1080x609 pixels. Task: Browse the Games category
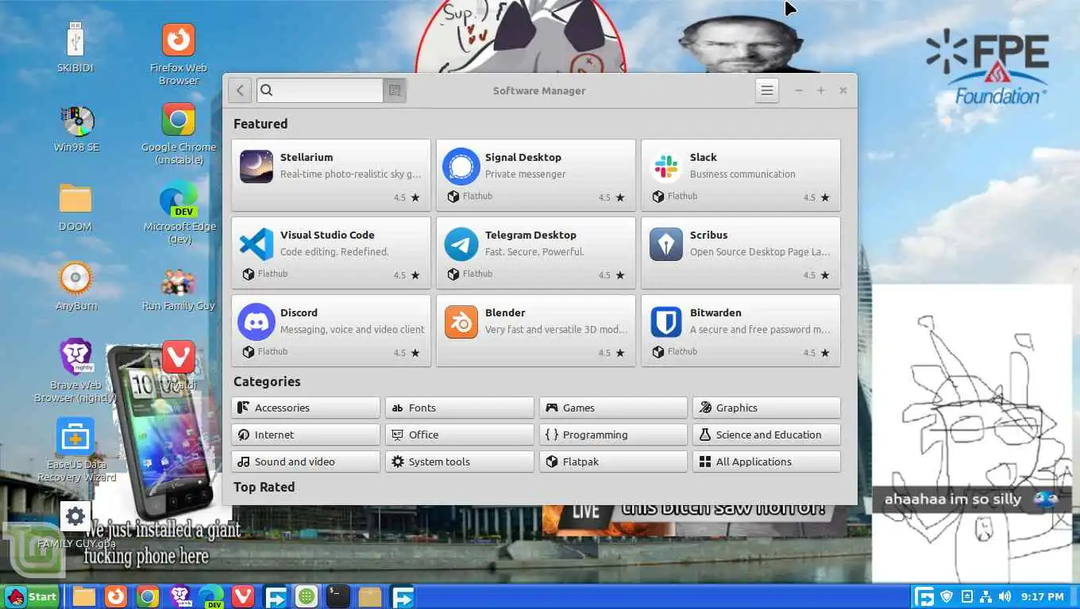pyautogui.click(x=613, y=408)
